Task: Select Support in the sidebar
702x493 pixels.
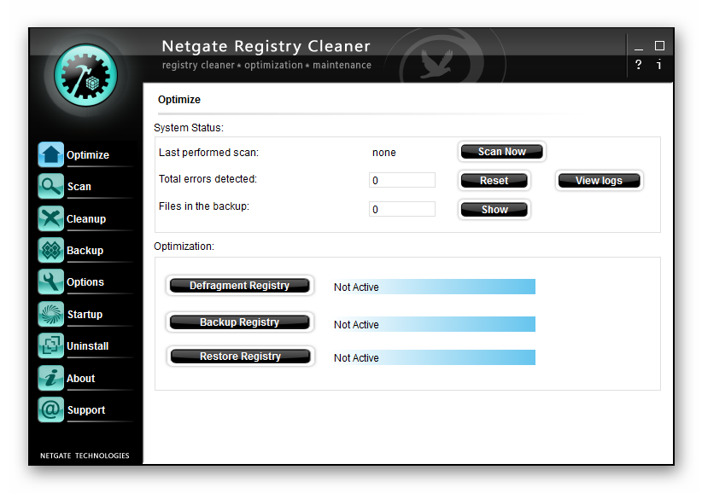Action: (86, 410)
